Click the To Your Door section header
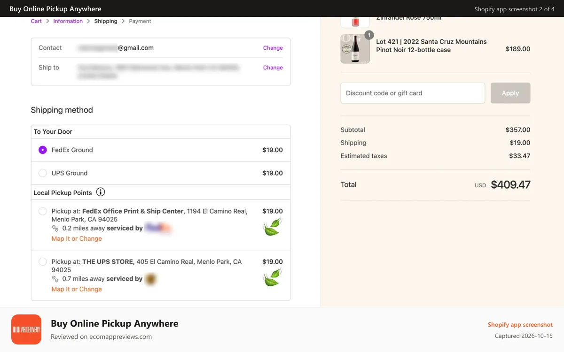Screen dimensions: 564x352 (x=53, y=132)
